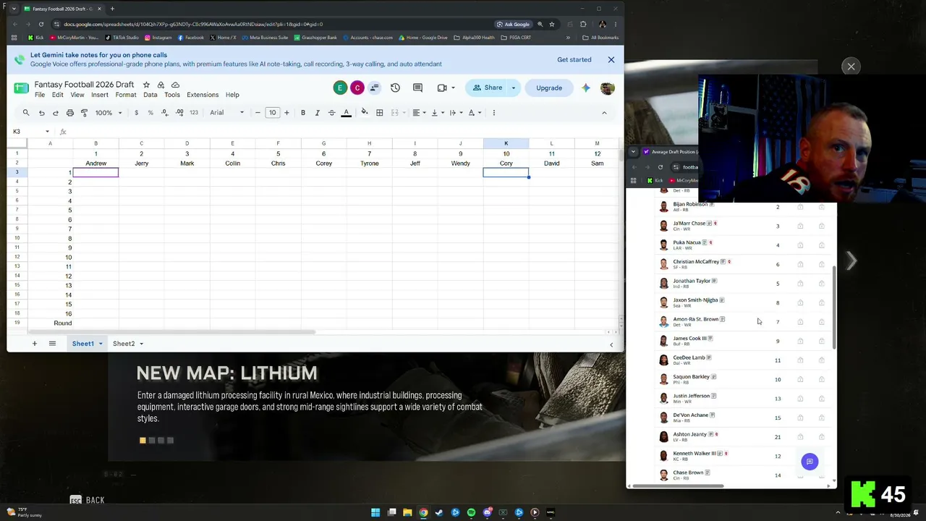The image size is (926, 521).
Task: Open the Grasshopper Bank bookmark
Action: (315, 38)
